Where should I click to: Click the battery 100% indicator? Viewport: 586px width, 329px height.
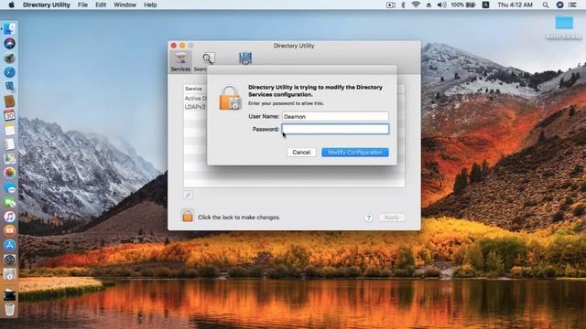pyautogui.click(x=463, y=5)
